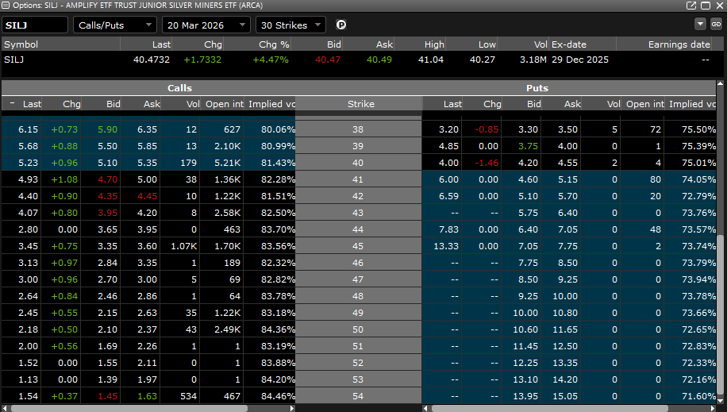727x412 pixels.
Task: Open the 20 Mar 2026 expiry dropdown
Action: point(206,25)
